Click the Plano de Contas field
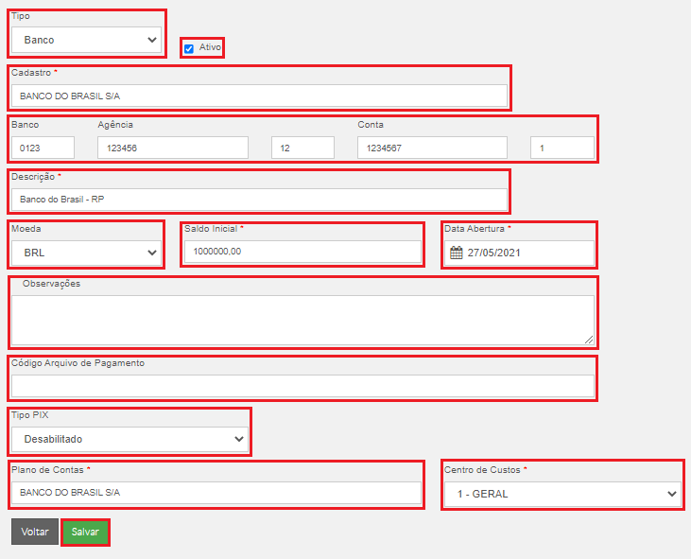This screenshot has width=691, height=559. [x=216, y=493]
